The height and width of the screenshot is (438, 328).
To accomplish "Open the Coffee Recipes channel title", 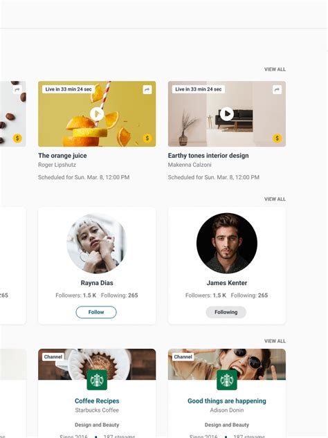I will coord(97,401).
